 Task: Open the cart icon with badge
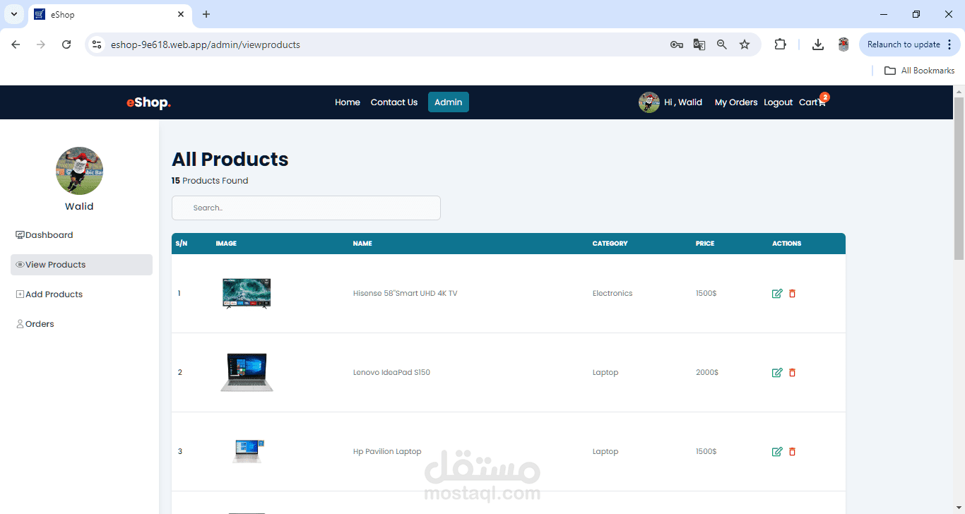coord(822,102)
